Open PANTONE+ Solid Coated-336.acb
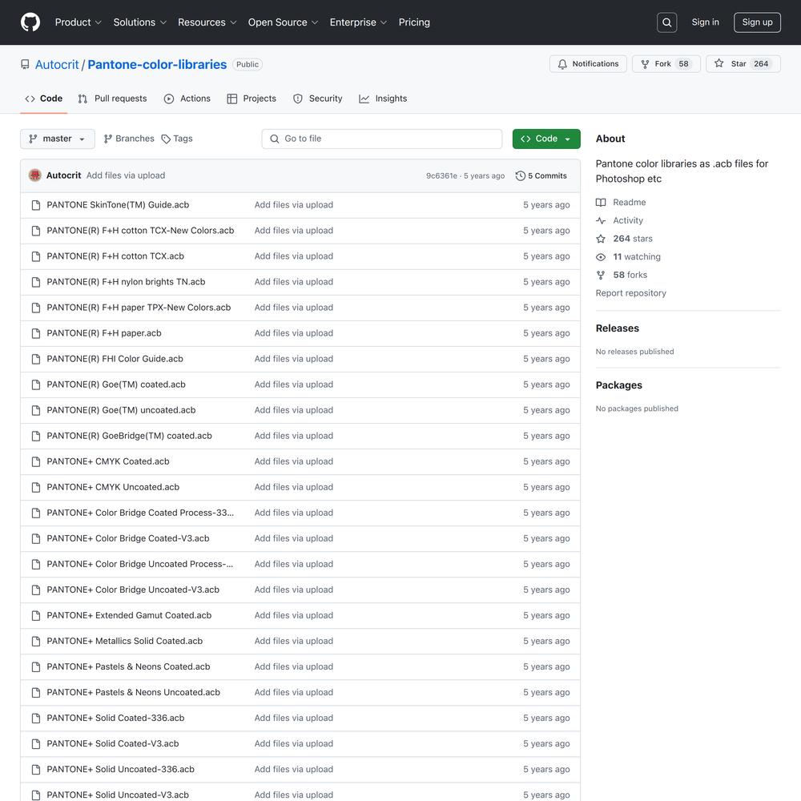The width and height of the screenshot is (801, 801). 115,718
